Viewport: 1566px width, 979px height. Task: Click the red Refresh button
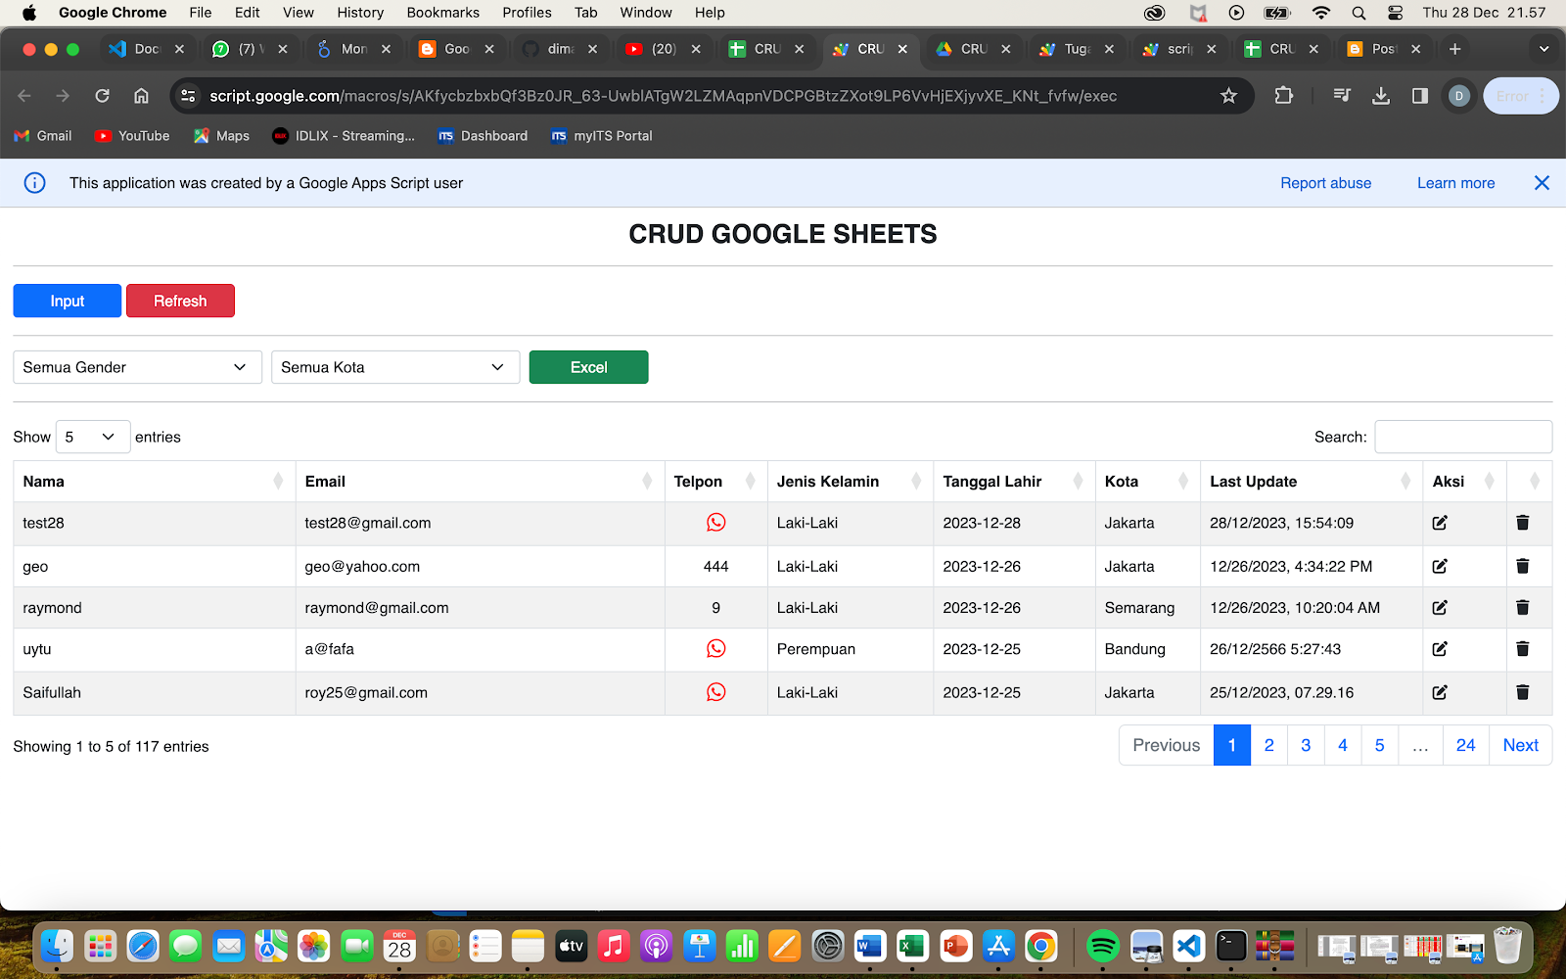[x=180, y=301]
